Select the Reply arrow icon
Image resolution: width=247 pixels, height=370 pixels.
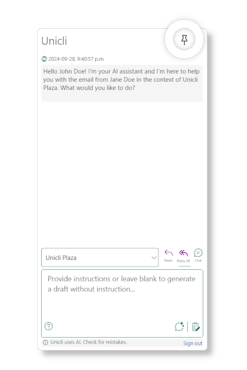pos(169,253)
